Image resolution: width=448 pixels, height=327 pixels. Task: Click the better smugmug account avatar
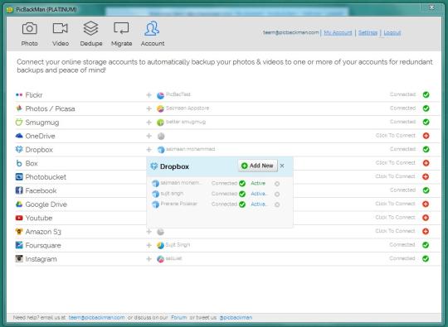[x=161, y=123]
